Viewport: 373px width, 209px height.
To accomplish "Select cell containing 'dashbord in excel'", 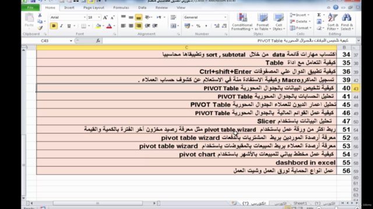I will (186, 163).
